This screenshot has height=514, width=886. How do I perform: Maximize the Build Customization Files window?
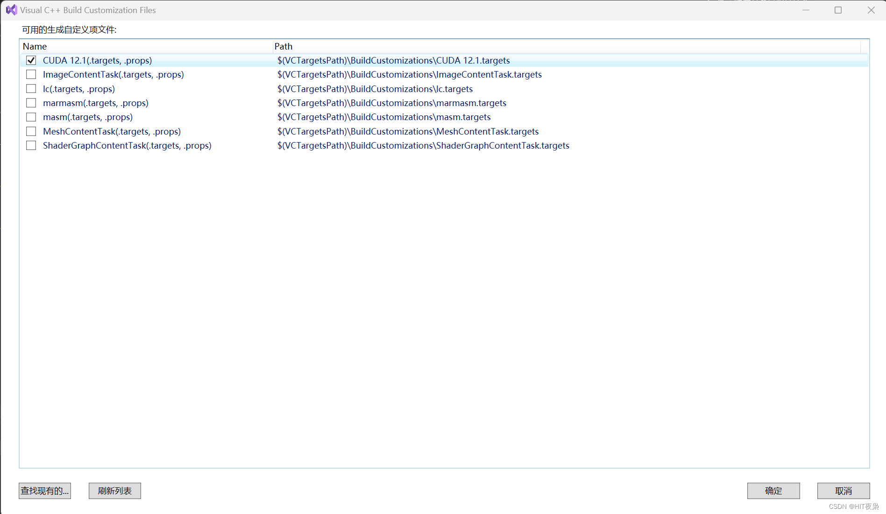(x=838, y=10)
